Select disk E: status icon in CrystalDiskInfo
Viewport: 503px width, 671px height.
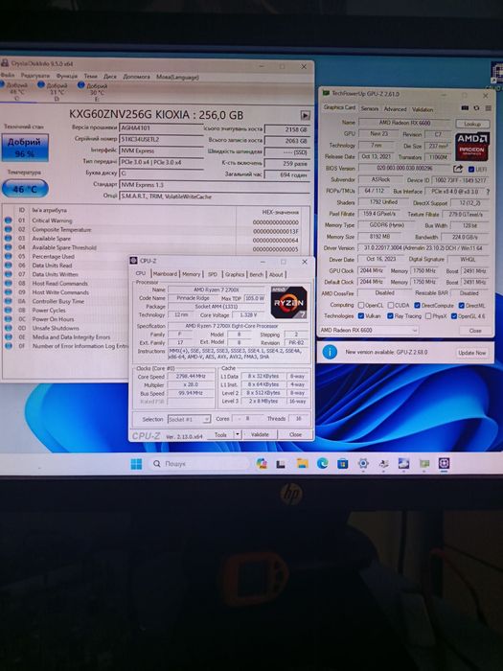pos(80,84)
